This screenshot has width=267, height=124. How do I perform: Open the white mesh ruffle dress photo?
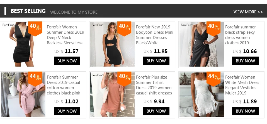202,94
